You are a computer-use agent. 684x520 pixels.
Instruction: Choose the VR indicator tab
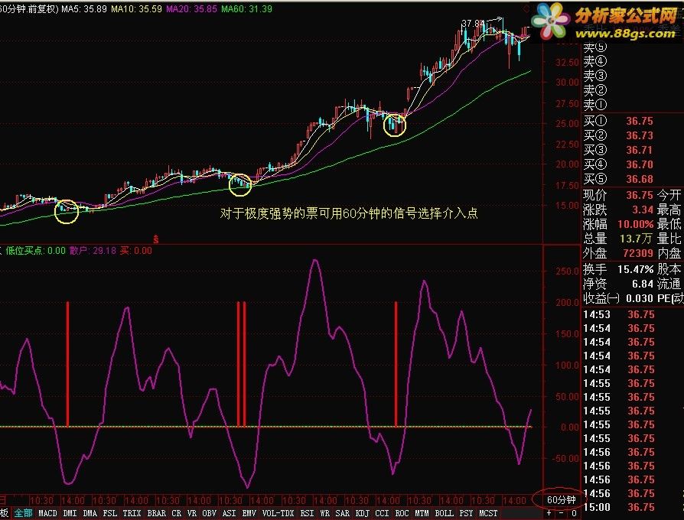click(x=192, y=513)
